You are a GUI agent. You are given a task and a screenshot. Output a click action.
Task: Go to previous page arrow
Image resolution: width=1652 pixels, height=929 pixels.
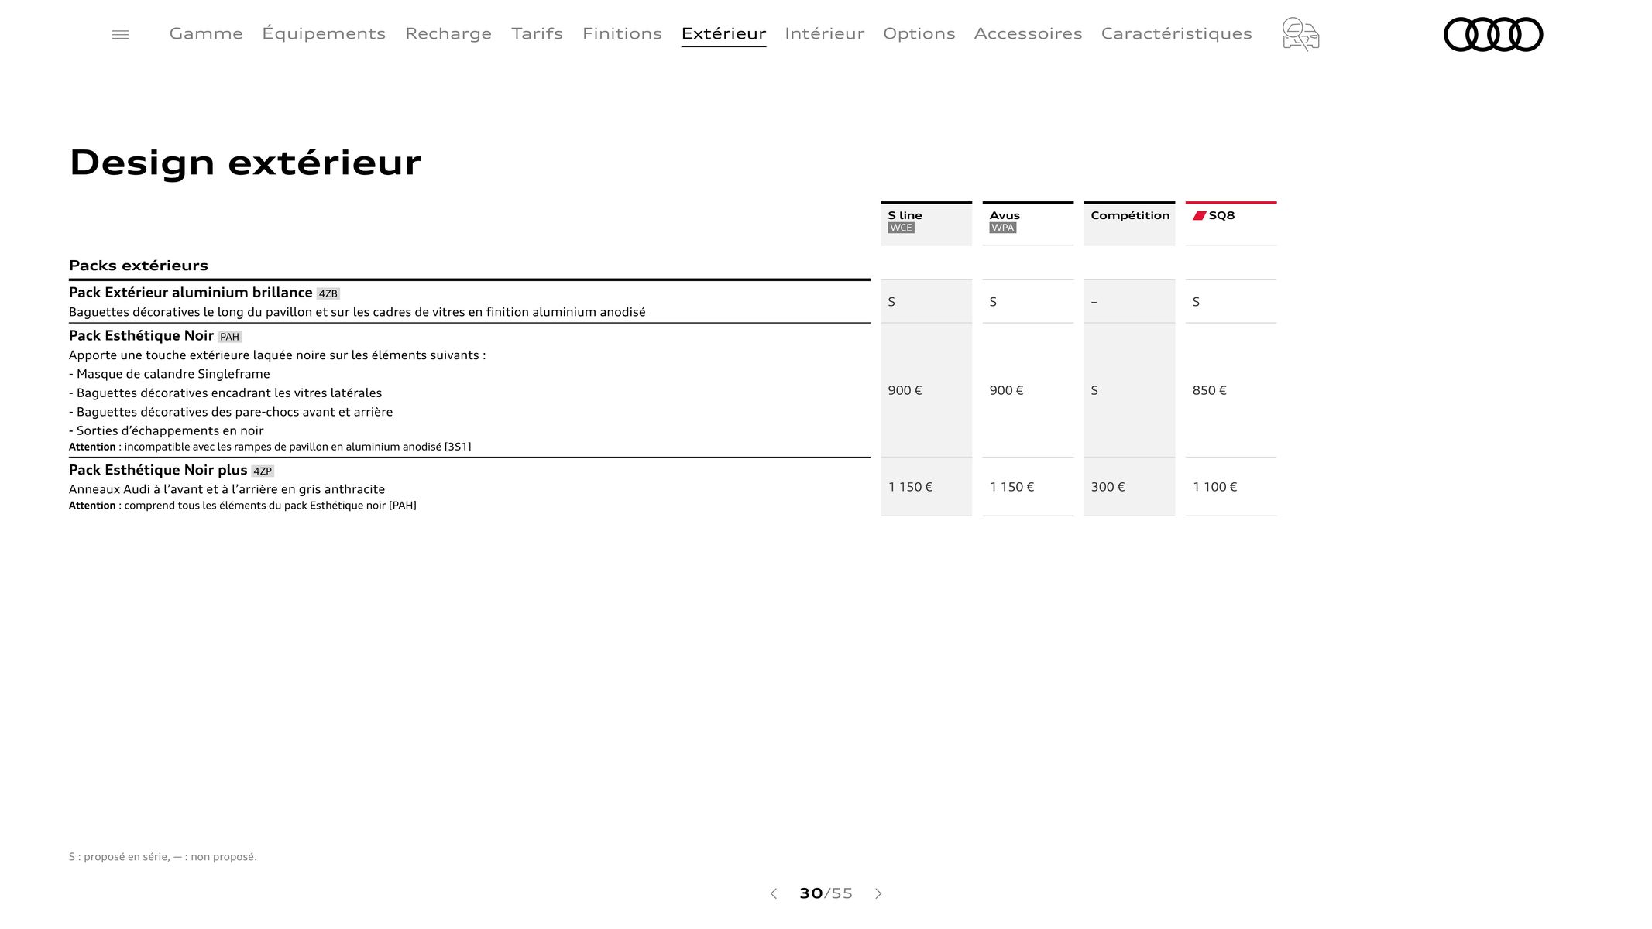click(773, 893)
